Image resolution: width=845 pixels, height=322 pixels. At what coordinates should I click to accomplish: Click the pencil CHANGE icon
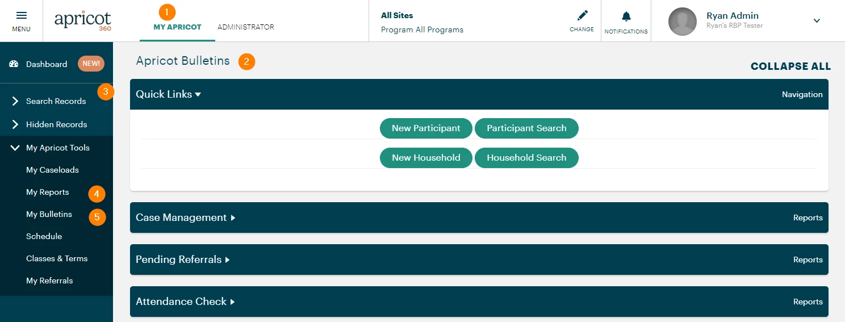click(582, 15)
